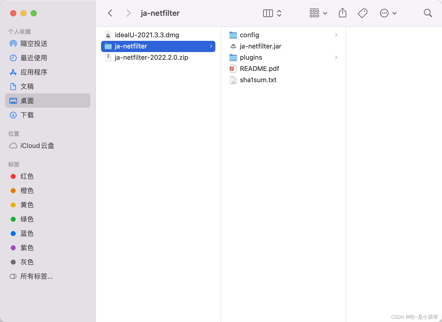442x322 pixels.
Task: Expand the group-by dropdown arrow
Action: point(325,13)
